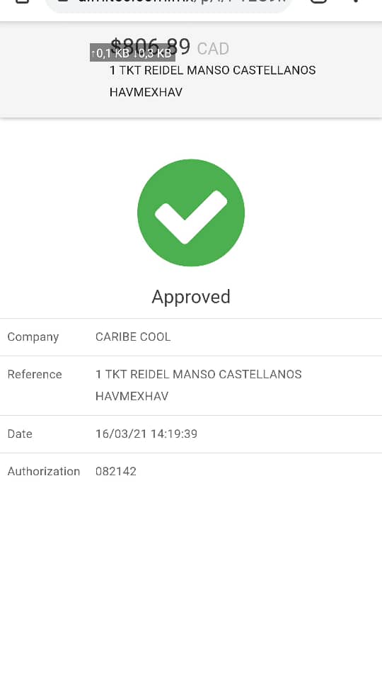Image resolution: width=382 pixels, height=680 pixels.
Task: Tap the Reference row label
Action: click(x=35, y=374)
